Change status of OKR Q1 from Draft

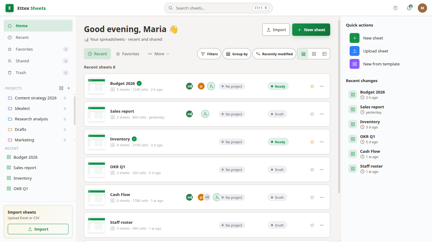[x=277, y=170]
